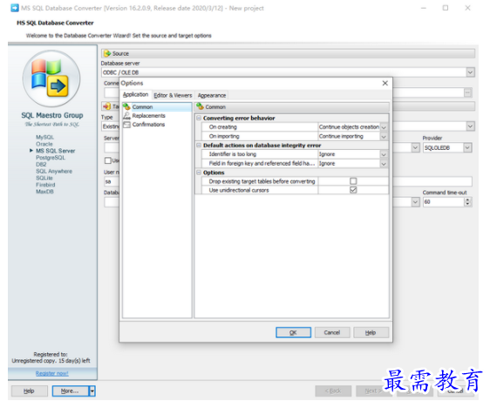
Task: Toggle Use unidirectional cursors checkbox
Action: pyautogui.click(x=353, y=190)
